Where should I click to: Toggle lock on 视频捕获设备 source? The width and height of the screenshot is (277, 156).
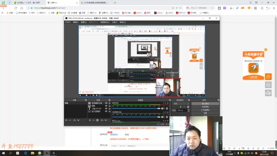(109, 103)
